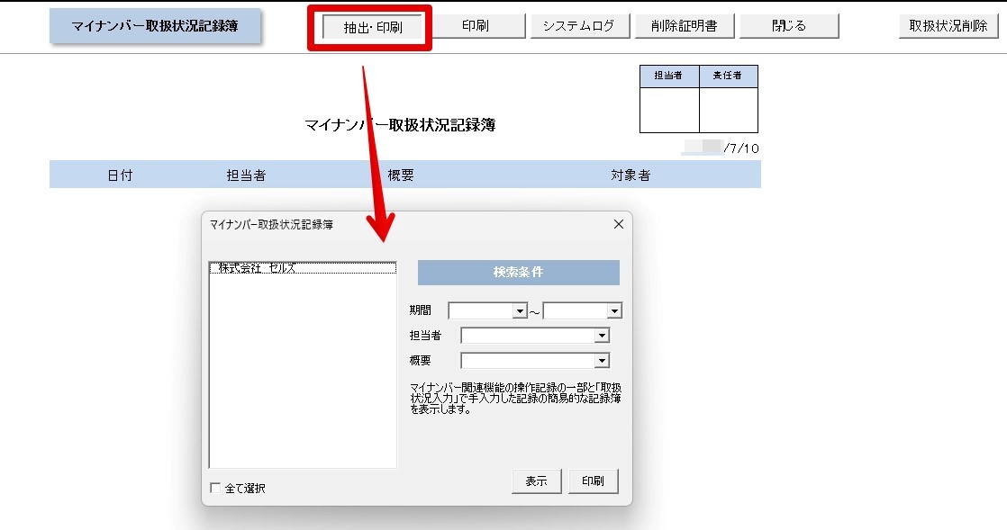Click the /7/10 date text

point(741,148)
